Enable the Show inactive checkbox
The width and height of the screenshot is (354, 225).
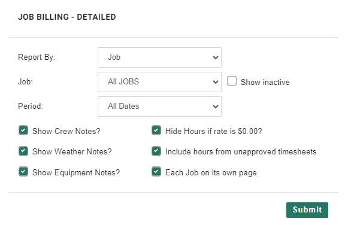tap(232, 81)
